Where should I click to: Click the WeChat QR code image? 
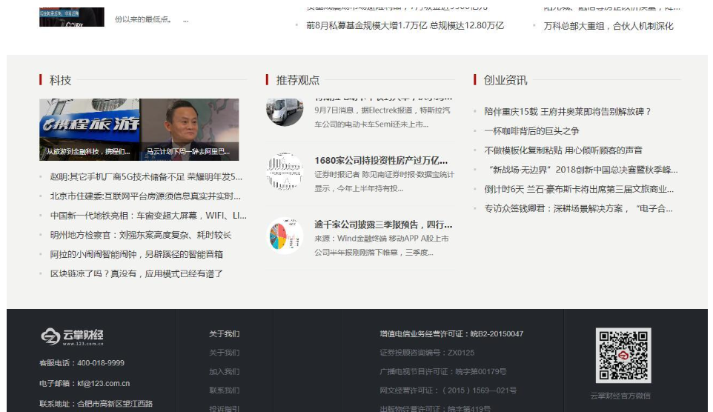(623, 355)
